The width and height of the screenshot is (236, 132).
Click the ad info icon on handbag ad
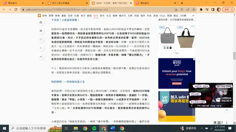click(x=192, y=26)
